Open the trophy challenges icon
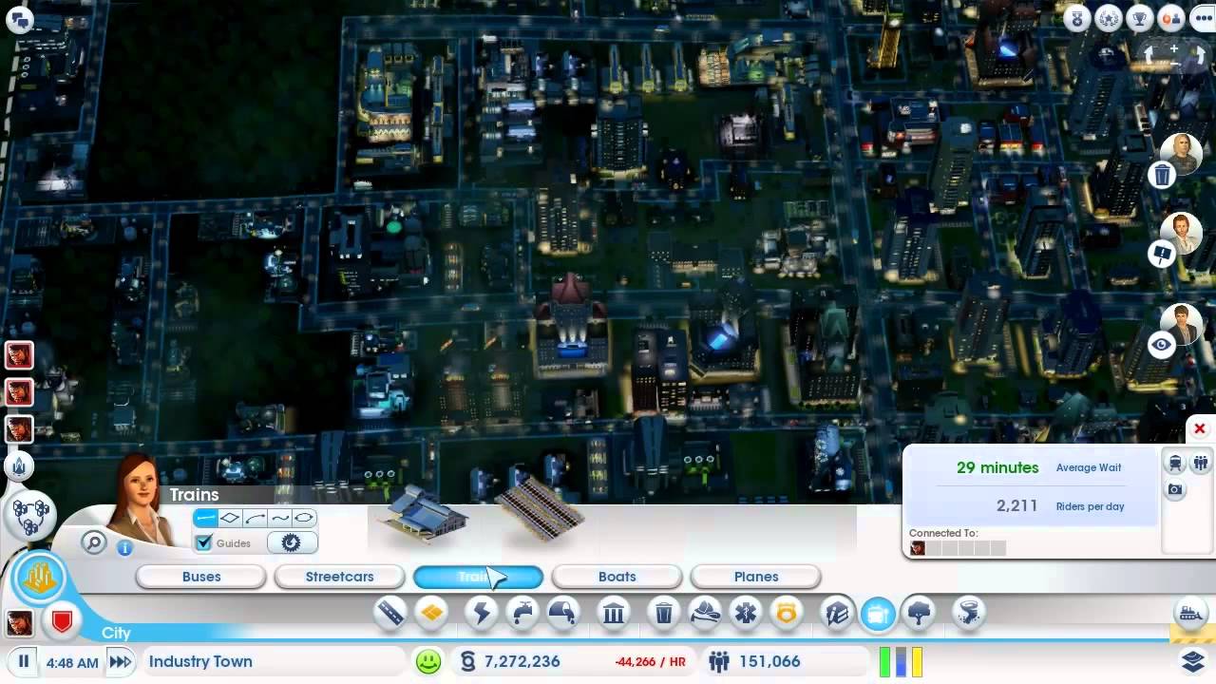The height and width of the screenshot is (684, 1216). click(1140, 18)
